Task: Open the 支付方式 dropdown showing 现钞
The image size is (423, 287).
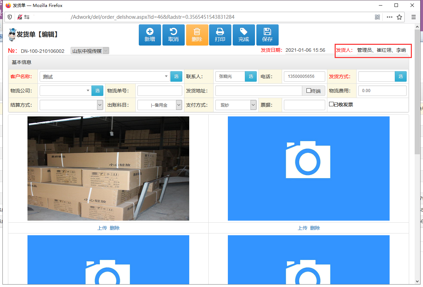Action: (x=236, y=105)
